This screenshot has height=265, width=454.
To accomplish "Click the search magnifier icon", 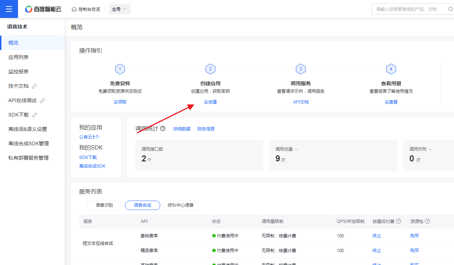I will (x=450, y=9).
